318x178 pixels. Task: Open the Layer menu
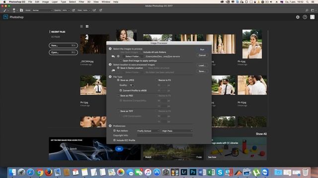click(55, 2)
